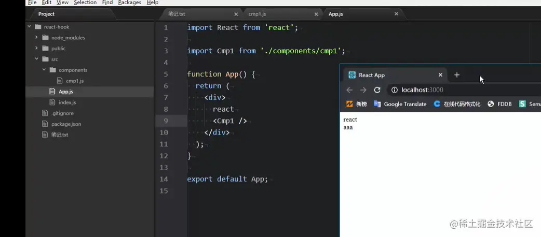541x237 pixels.
Task: Open the FDDB bookmark
Action: [499, 104]
